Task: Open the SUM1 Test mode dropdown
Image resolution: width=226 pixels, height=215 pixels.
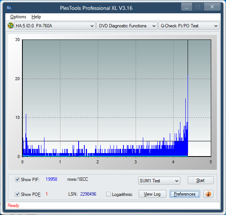Action: [159, 180]
